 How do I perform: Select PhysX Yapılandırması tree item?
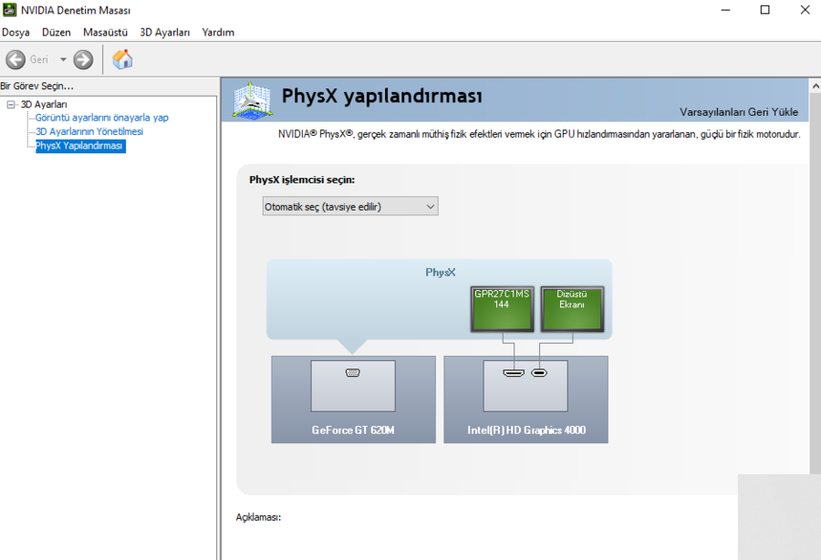[x=80, y=146]
